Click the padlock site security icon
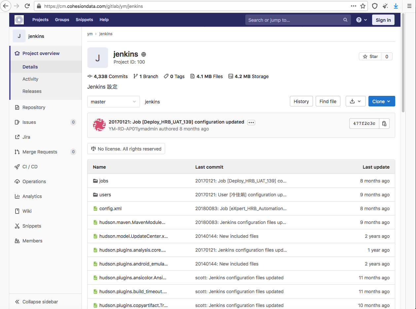This screenshot has width=416, height=309. coord(39,6)
